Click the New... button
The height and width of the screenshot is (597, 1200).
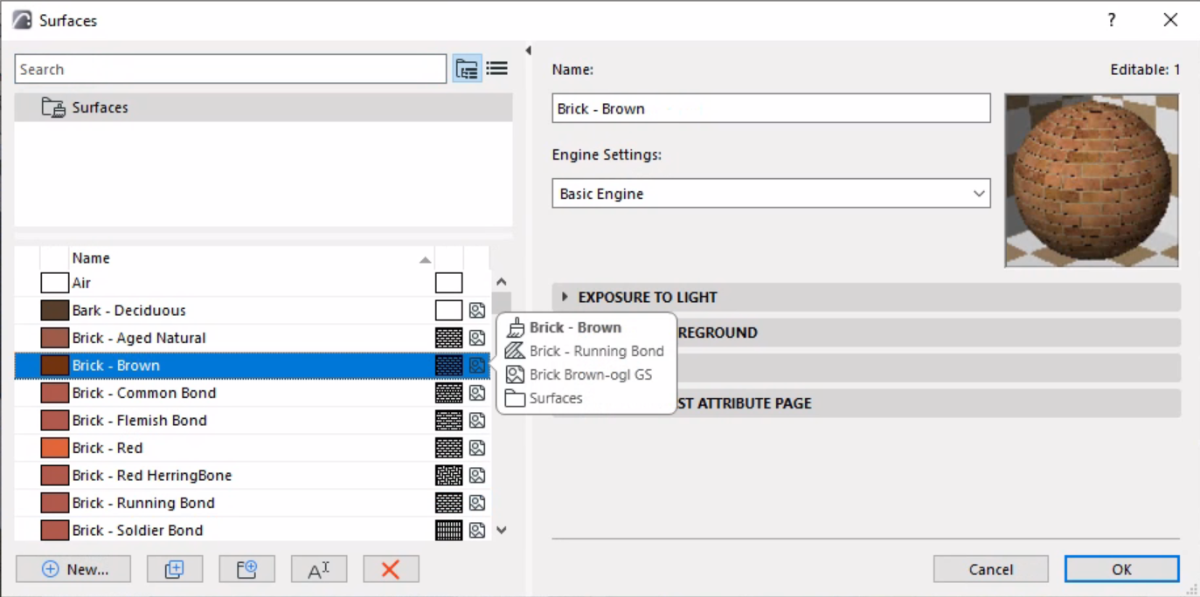click(73, 569)
